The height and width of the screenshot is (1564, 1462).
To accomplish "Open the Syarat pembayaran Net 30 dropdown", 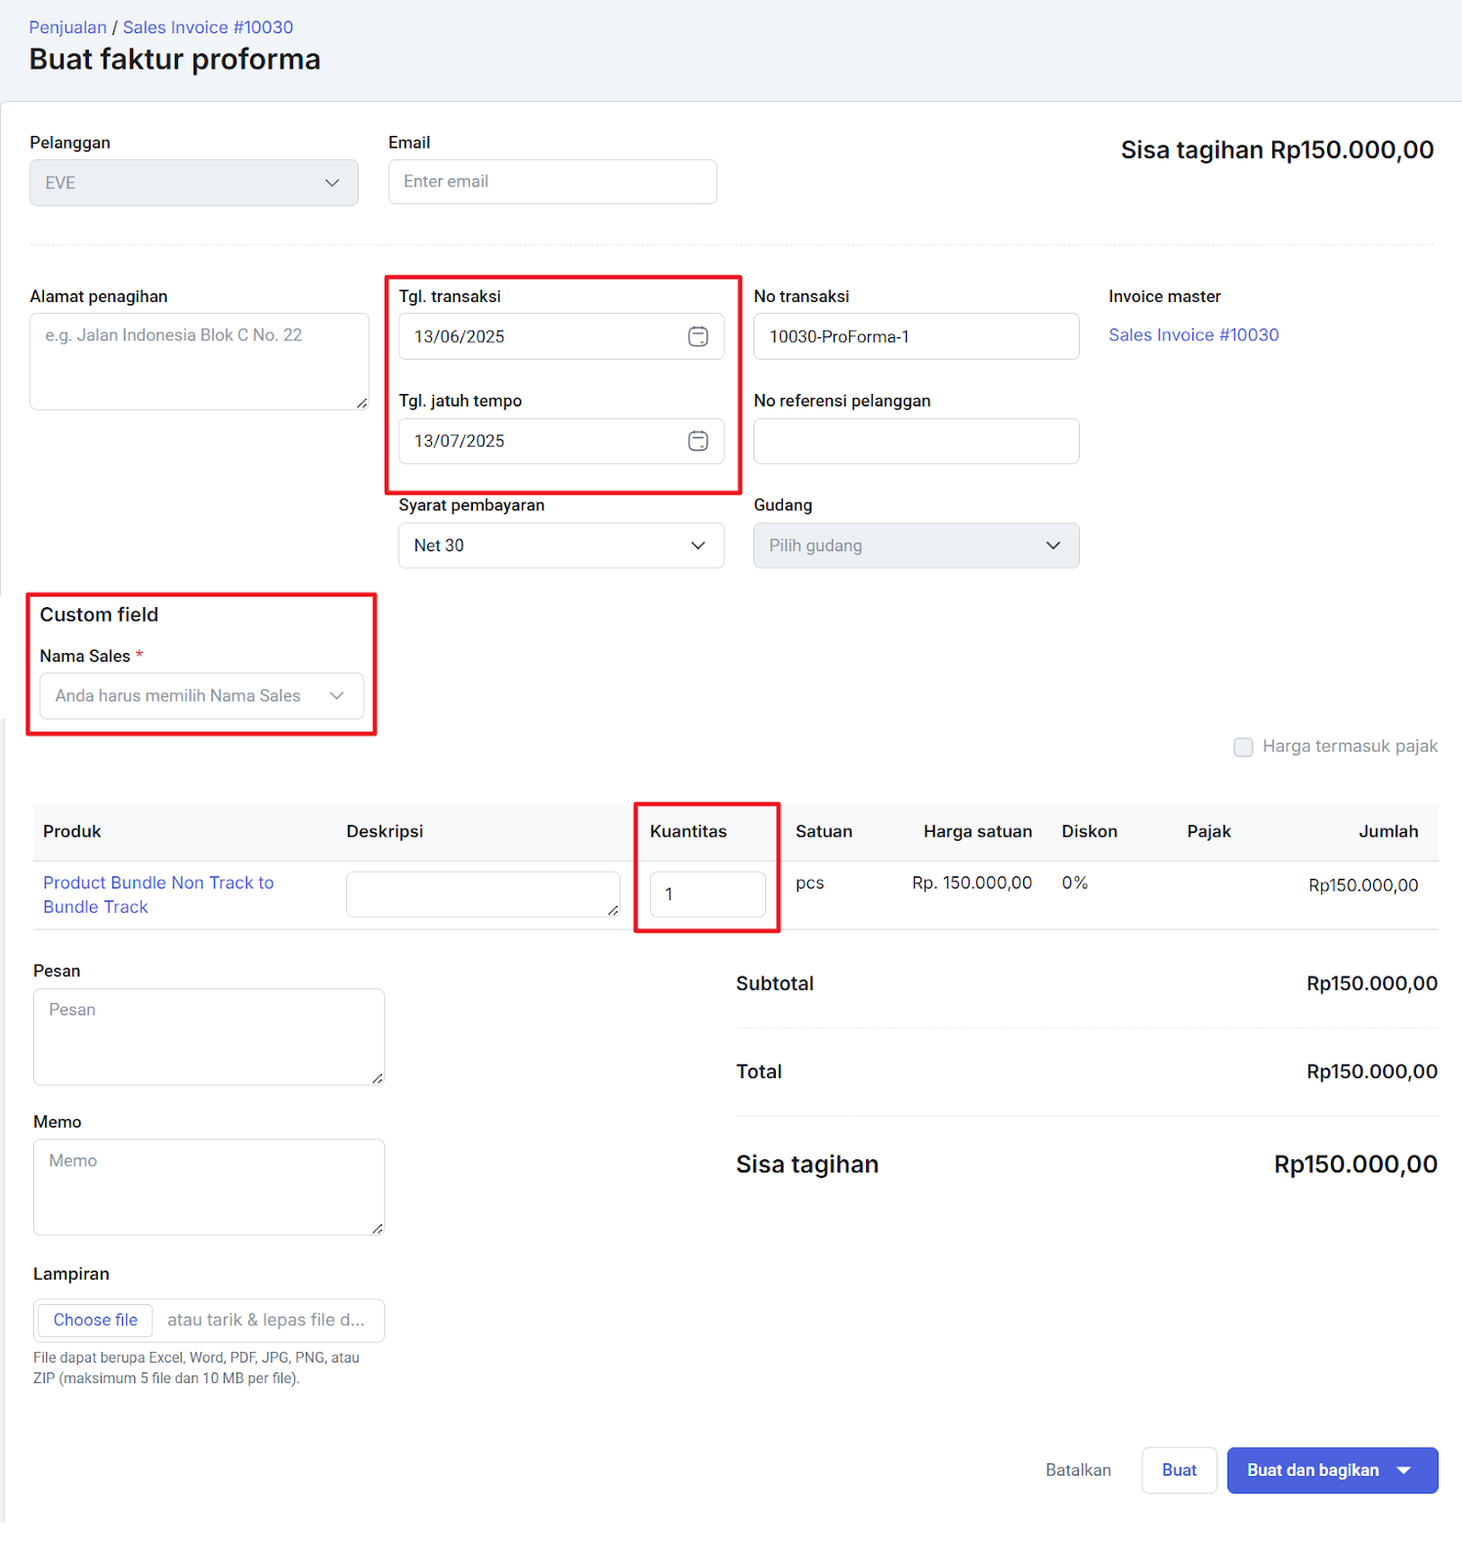I will tap(561, 545).
